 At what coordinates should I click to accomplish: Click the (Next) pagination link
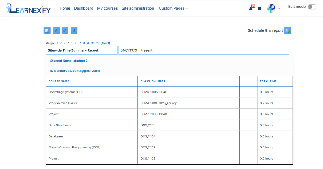105,43
